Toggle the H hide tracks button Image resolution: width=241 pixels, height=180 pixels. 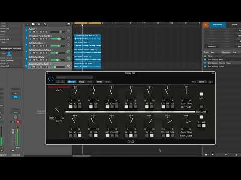39,24
